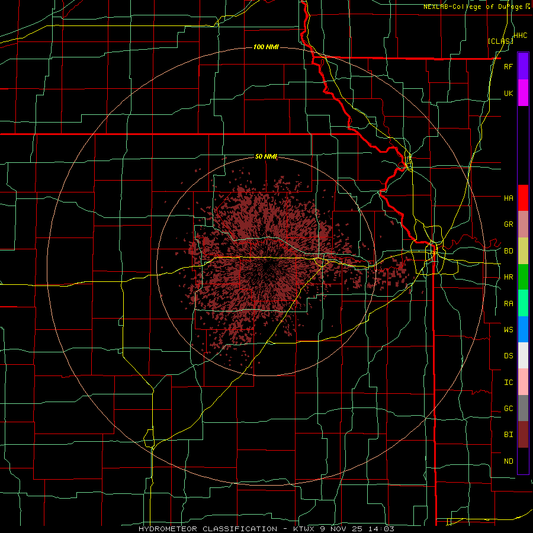Click the RA legend label
Screen dimensions: 533x533
coord(508,304)
